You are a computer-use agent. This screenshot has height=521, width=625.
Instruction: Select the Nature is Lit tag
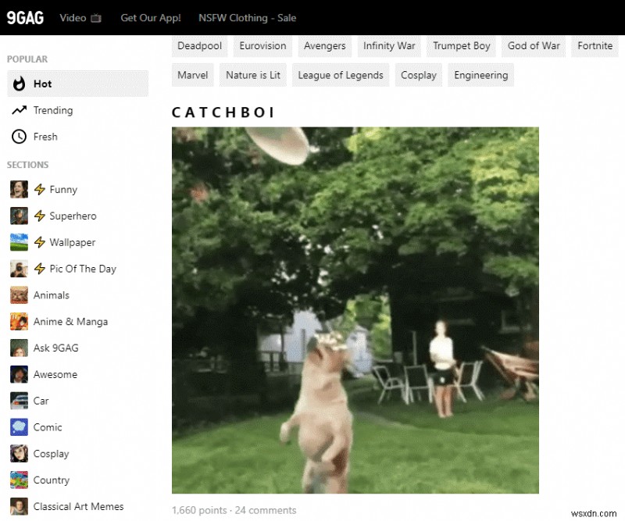tap(252, 75)
